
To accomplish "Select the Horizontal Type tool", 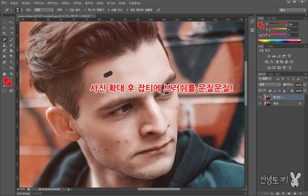I will tap(11, 62).
